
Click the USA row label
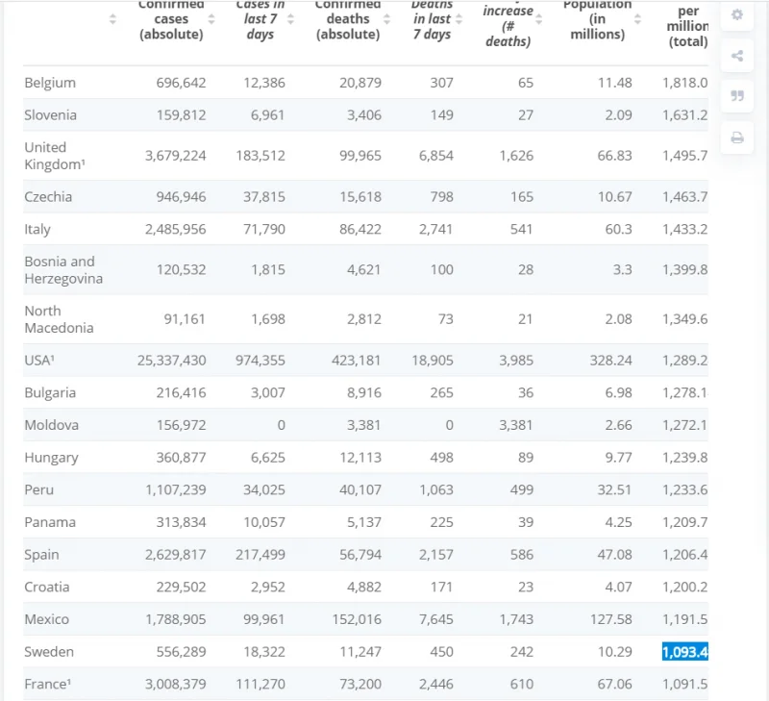39,360
